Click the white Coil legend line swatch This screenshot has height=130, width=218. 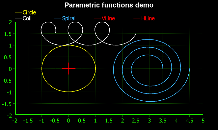pyautogui.click(x=18, y=18)
